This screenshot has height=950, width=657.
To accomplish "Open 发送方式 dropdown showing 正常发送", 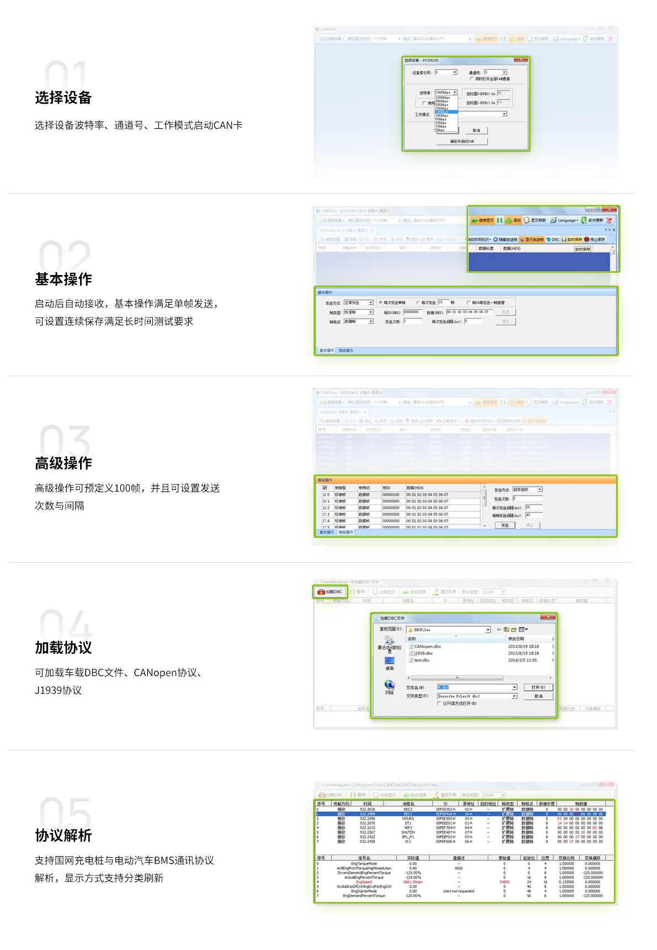I will pyautogui.click(x=371, y=303).
